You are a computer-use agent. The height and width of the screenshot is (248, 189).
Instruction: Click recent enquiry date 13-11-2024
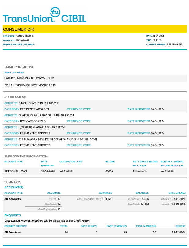coord(179,232)
